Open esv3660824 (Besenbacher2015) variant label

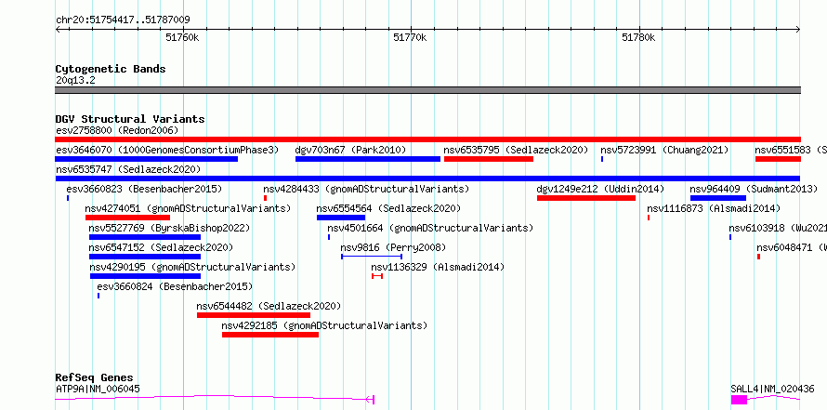[x=175, y=286]
